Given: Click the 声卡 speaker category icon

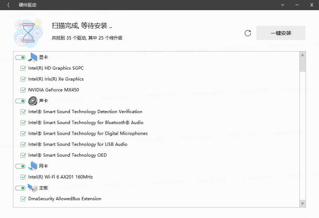Looking at the screenshot, I should click(33, 101).
